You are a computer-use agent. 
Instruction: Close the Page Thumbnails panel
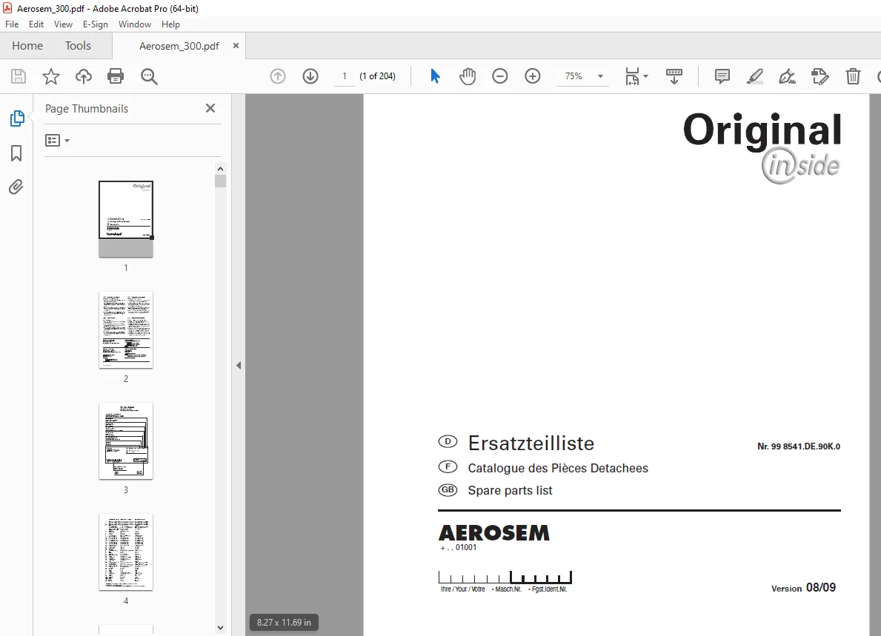tap(210, 108)
